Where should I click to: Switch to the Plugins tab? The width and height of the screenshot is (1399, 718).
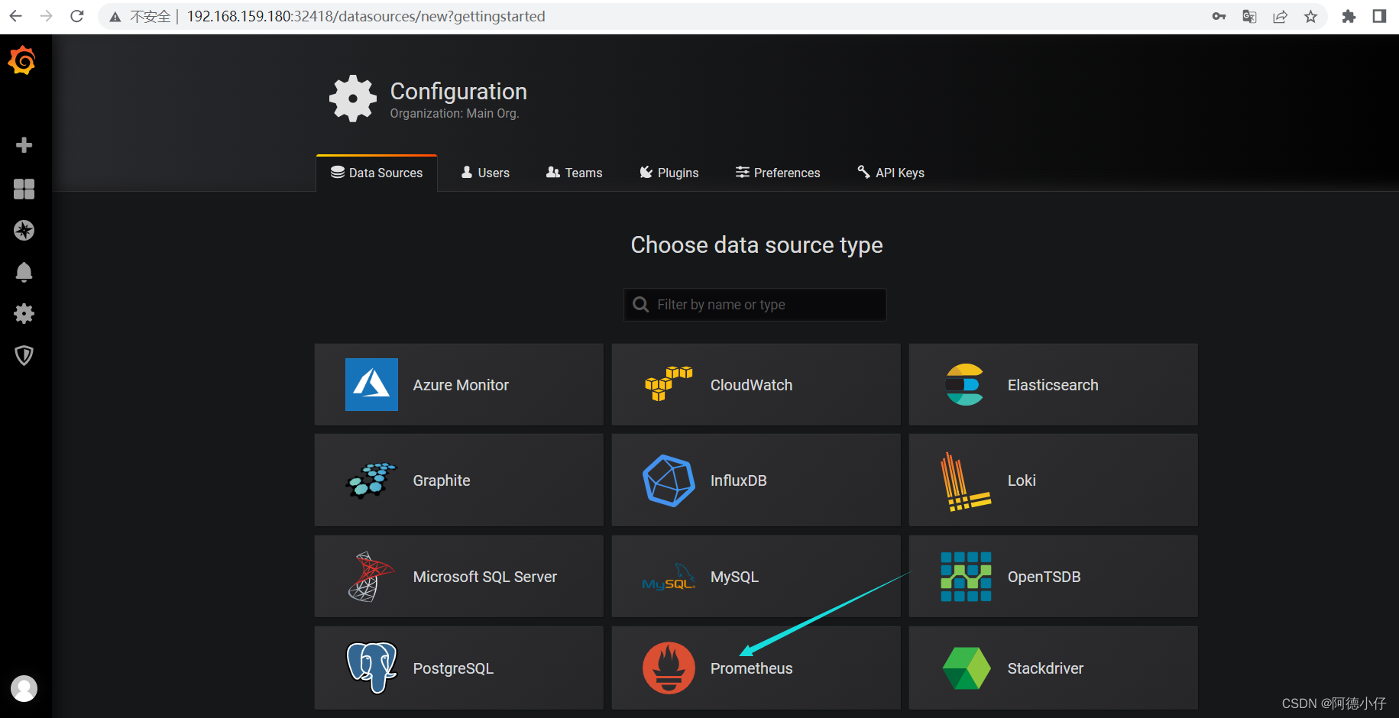pyautogui.click(x=669, y=173)
